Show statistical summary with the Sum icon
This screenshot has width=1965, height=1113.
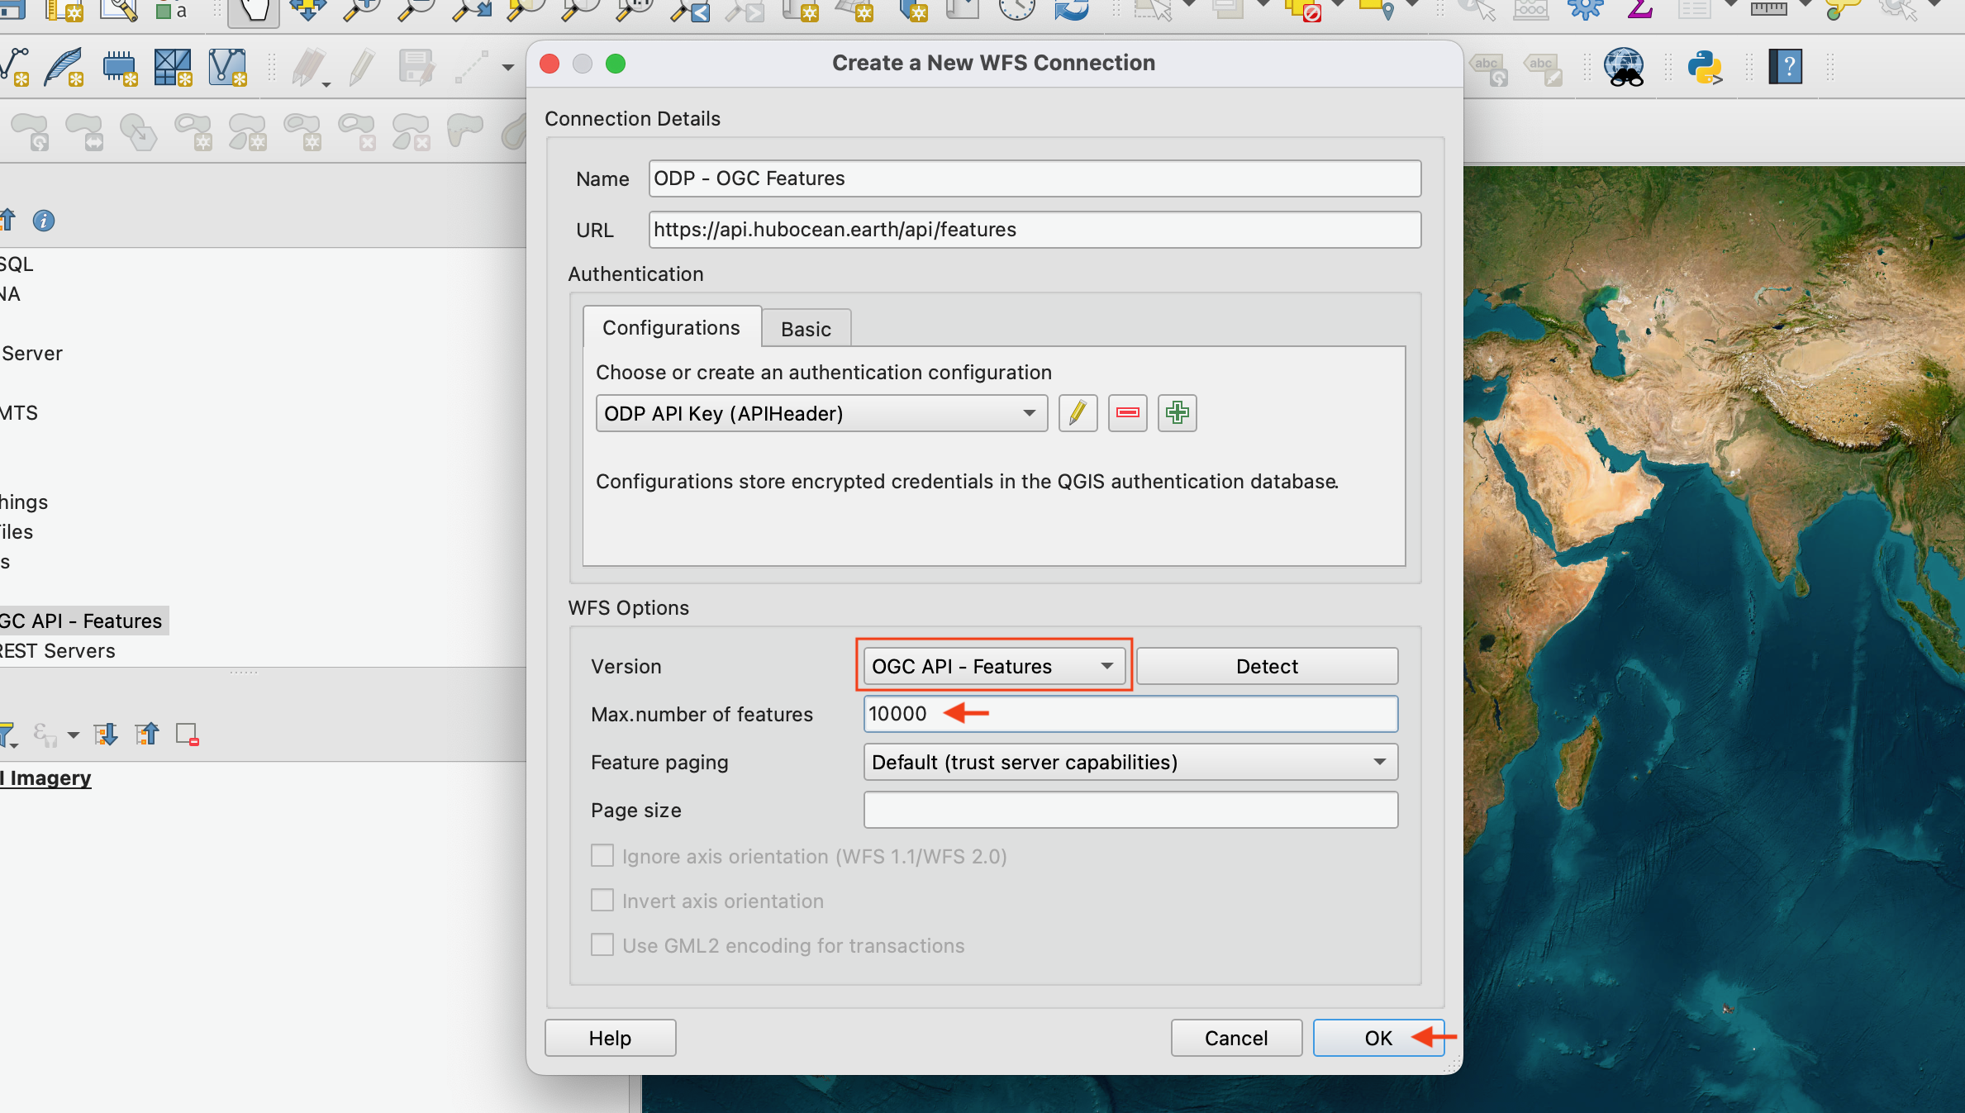[1640, 11]
